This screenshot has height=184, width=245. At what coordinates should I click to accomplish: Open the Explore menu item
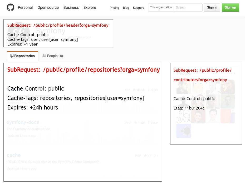pos(90,7)
